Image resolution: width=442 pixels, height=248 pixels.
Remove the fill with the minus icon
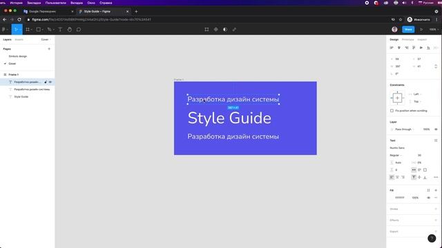436,198
